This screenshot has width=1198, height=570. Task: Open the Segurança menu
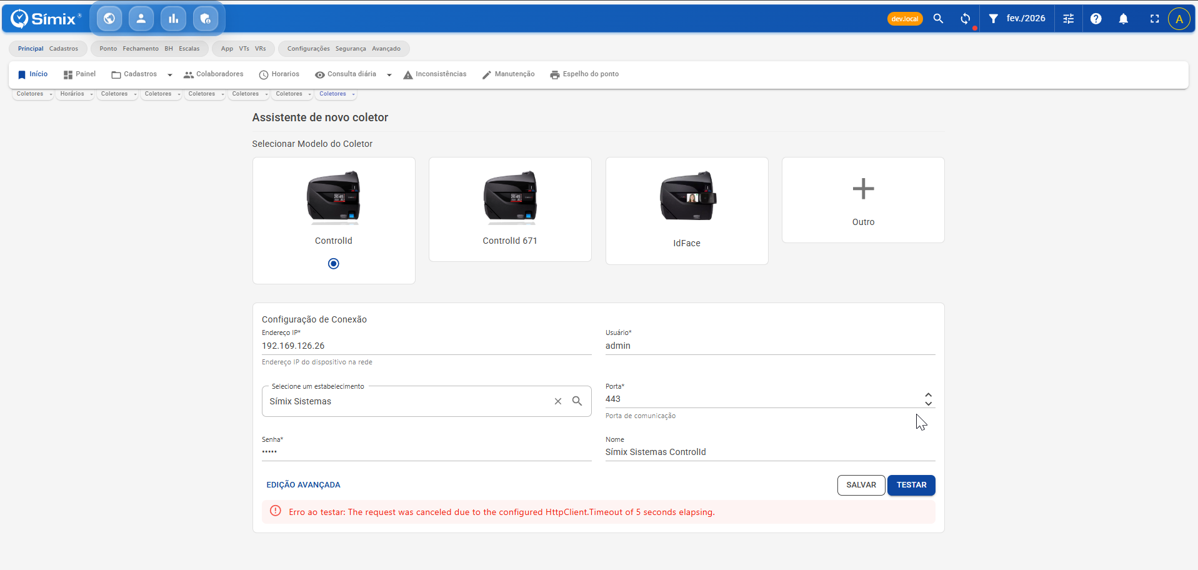coord(351,49)
